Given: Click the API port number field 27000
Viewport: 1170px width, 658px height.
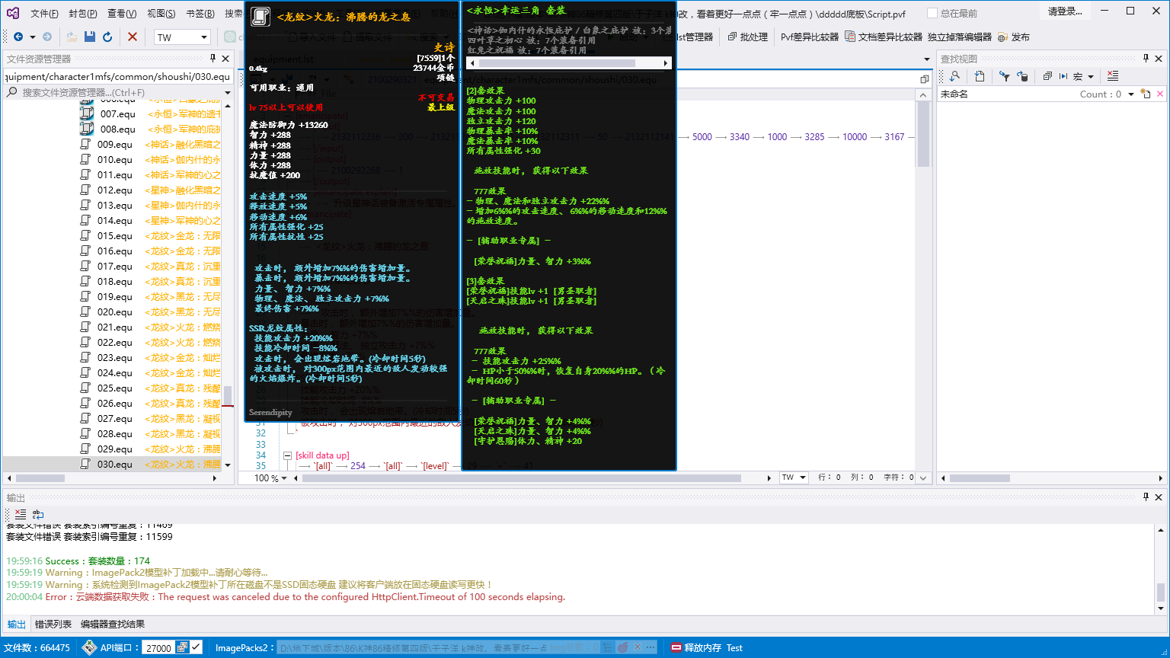Looking at the screenshot, I should (158, 647).
